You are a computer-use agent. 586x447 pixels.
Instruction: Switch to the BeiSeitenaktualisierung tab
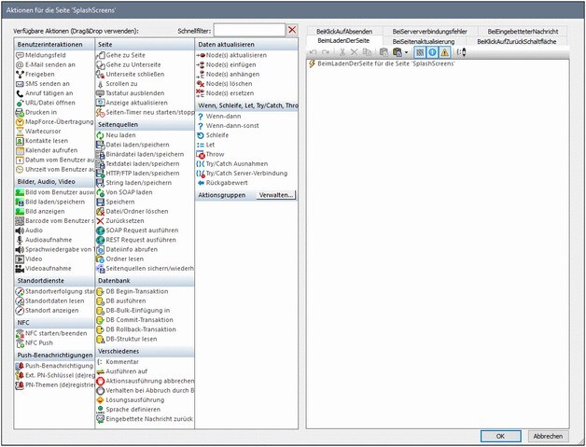[423, 42]
